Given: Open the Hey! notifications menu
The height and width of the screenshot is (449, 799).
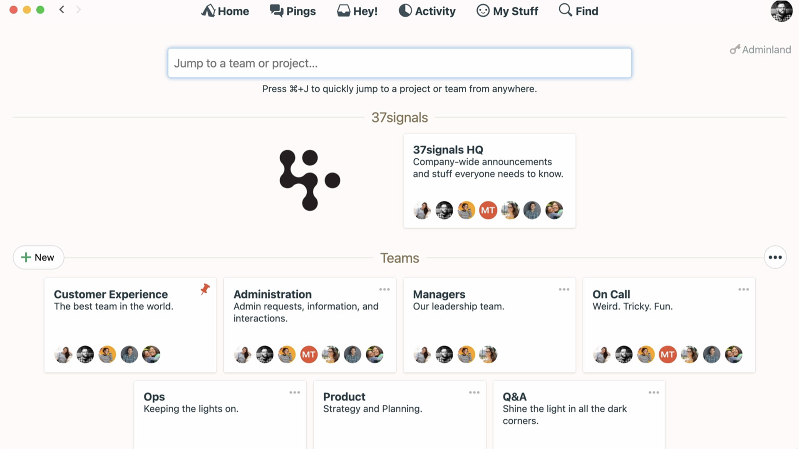Looking at the screenshot, I should [x=357, y=11].
